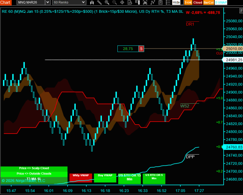Click the 16:01 time axis label
This screenshot has height=195, width=243.
(49, 191)
